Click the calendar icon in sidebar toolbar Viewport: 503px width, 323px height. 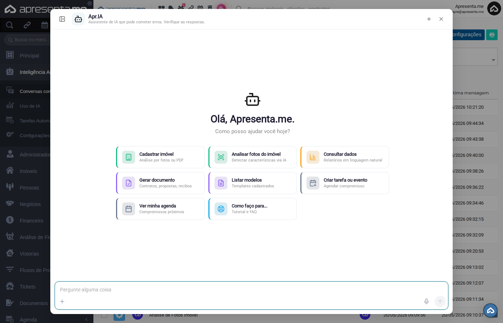pos(45,25)
